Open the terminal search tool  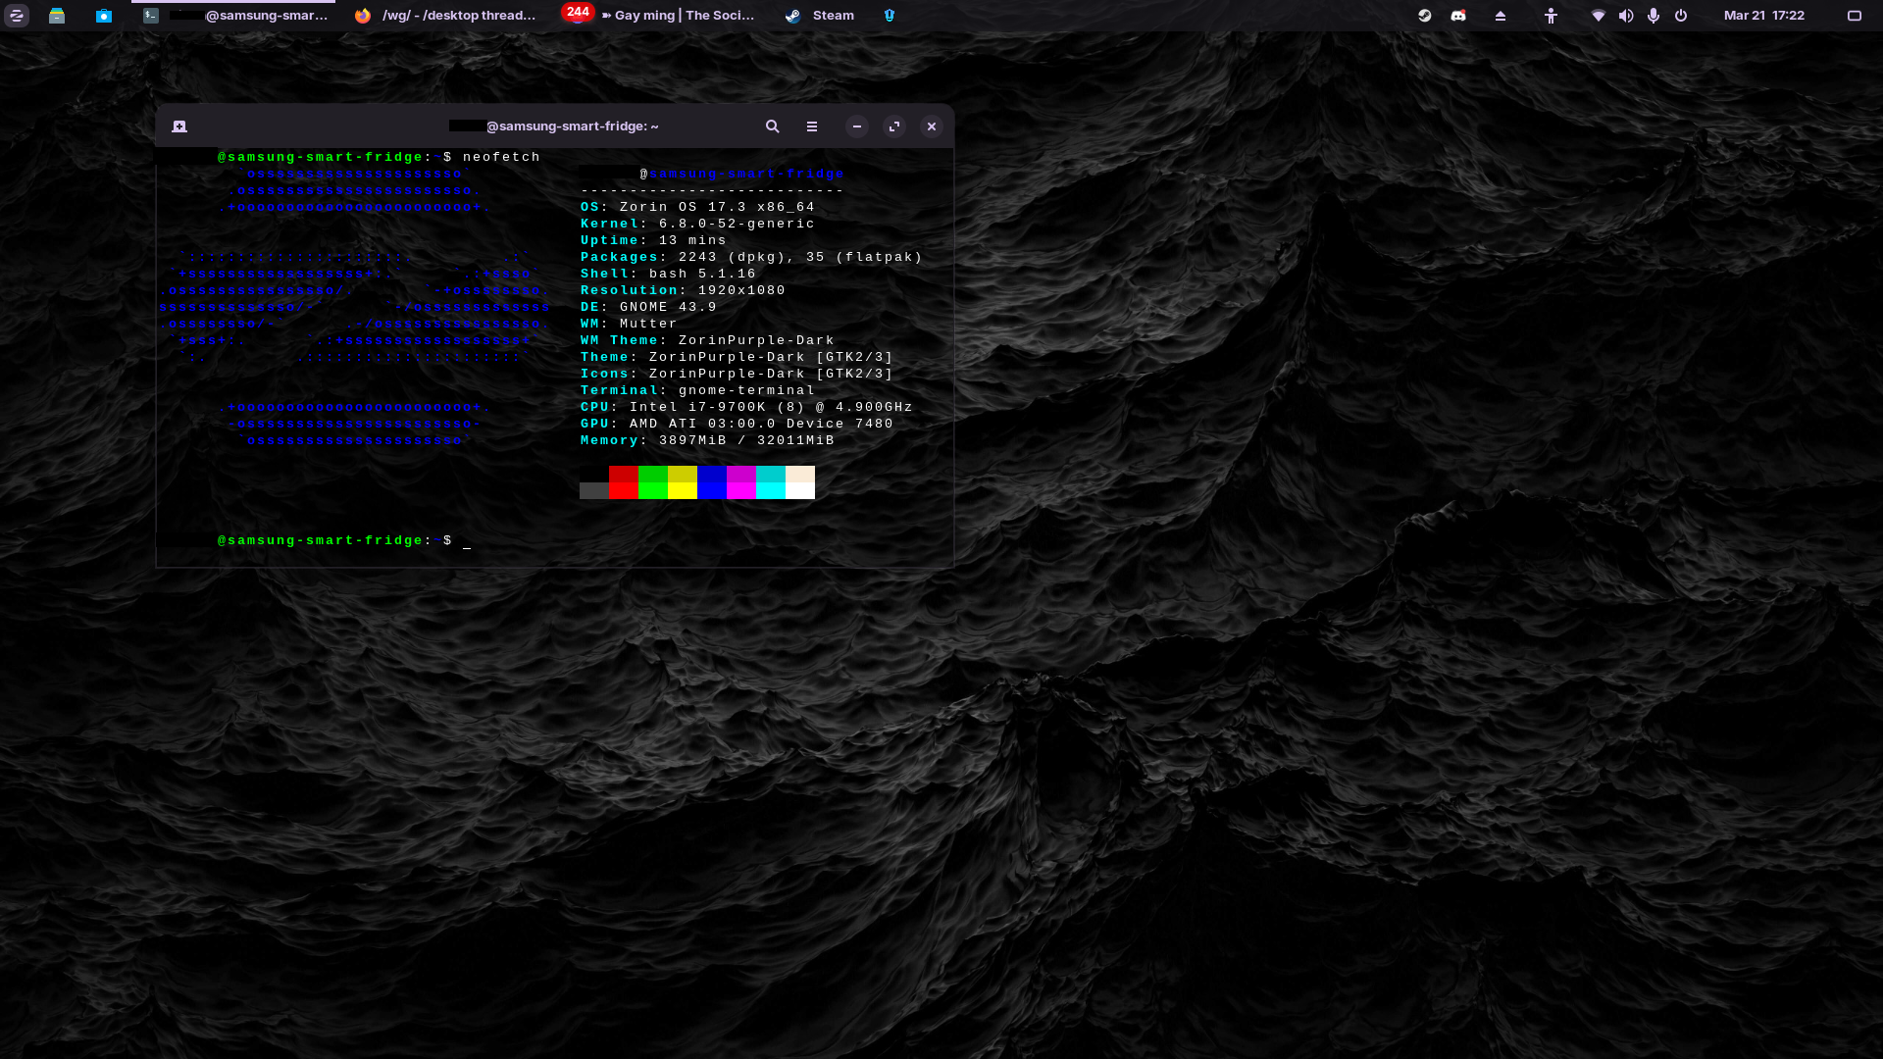pyautogui.click(x=773, y=126)
